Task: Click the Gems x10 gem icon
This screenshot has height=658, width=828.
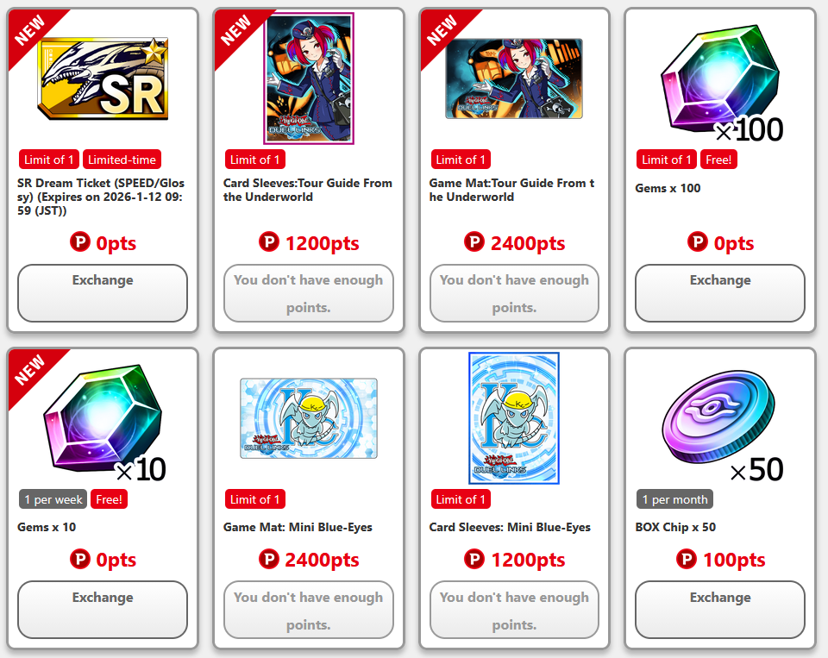Action: pos(104,423)
